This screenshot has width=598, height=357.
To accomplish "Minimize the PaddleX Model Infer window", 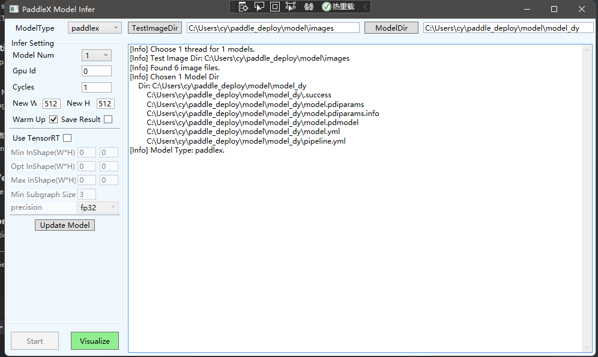I will [527, 9].
